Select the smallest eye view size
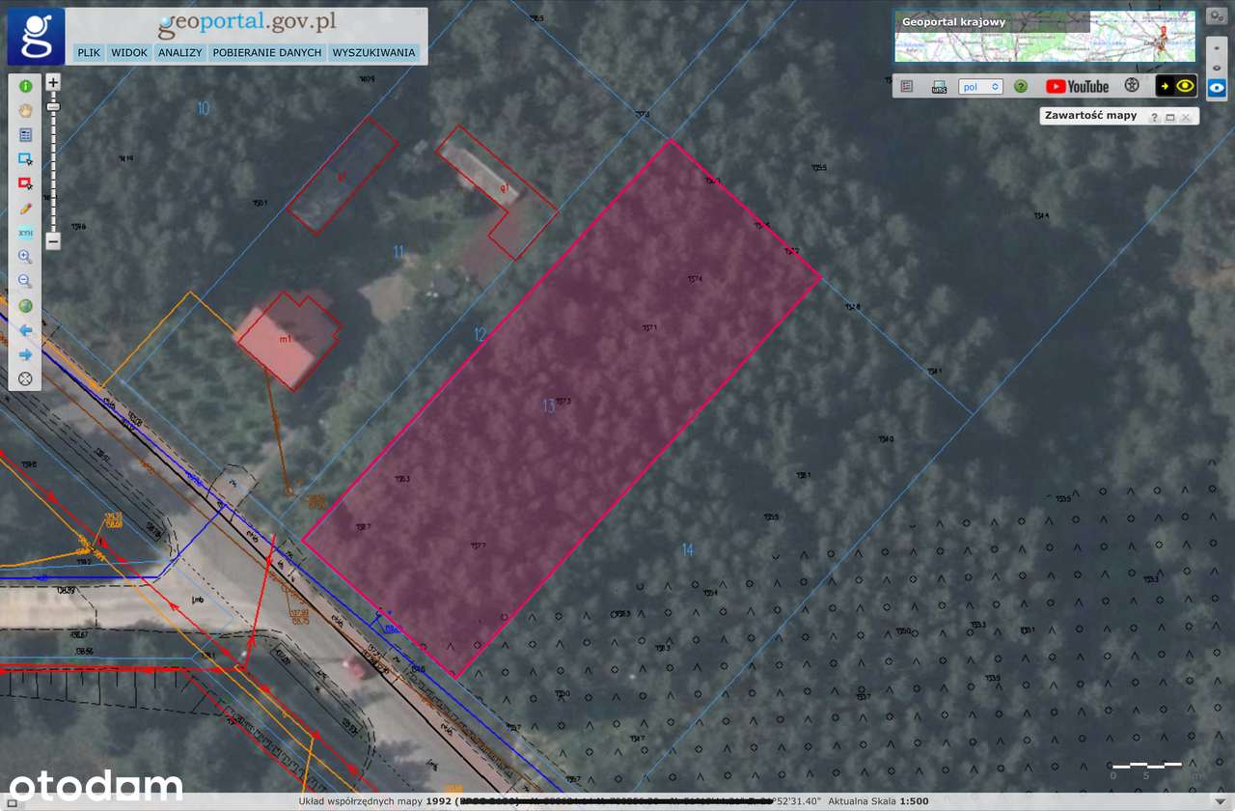The width and height of the screenshot is (1235, 811). [x=1217, y=46]
